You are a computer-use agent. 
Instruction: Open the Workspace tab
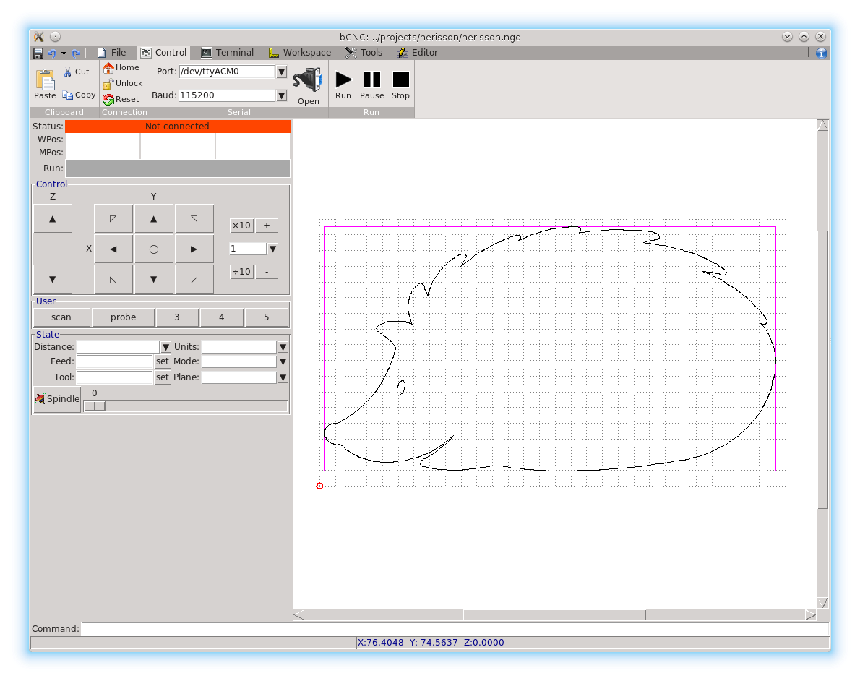tap(299, 53)
